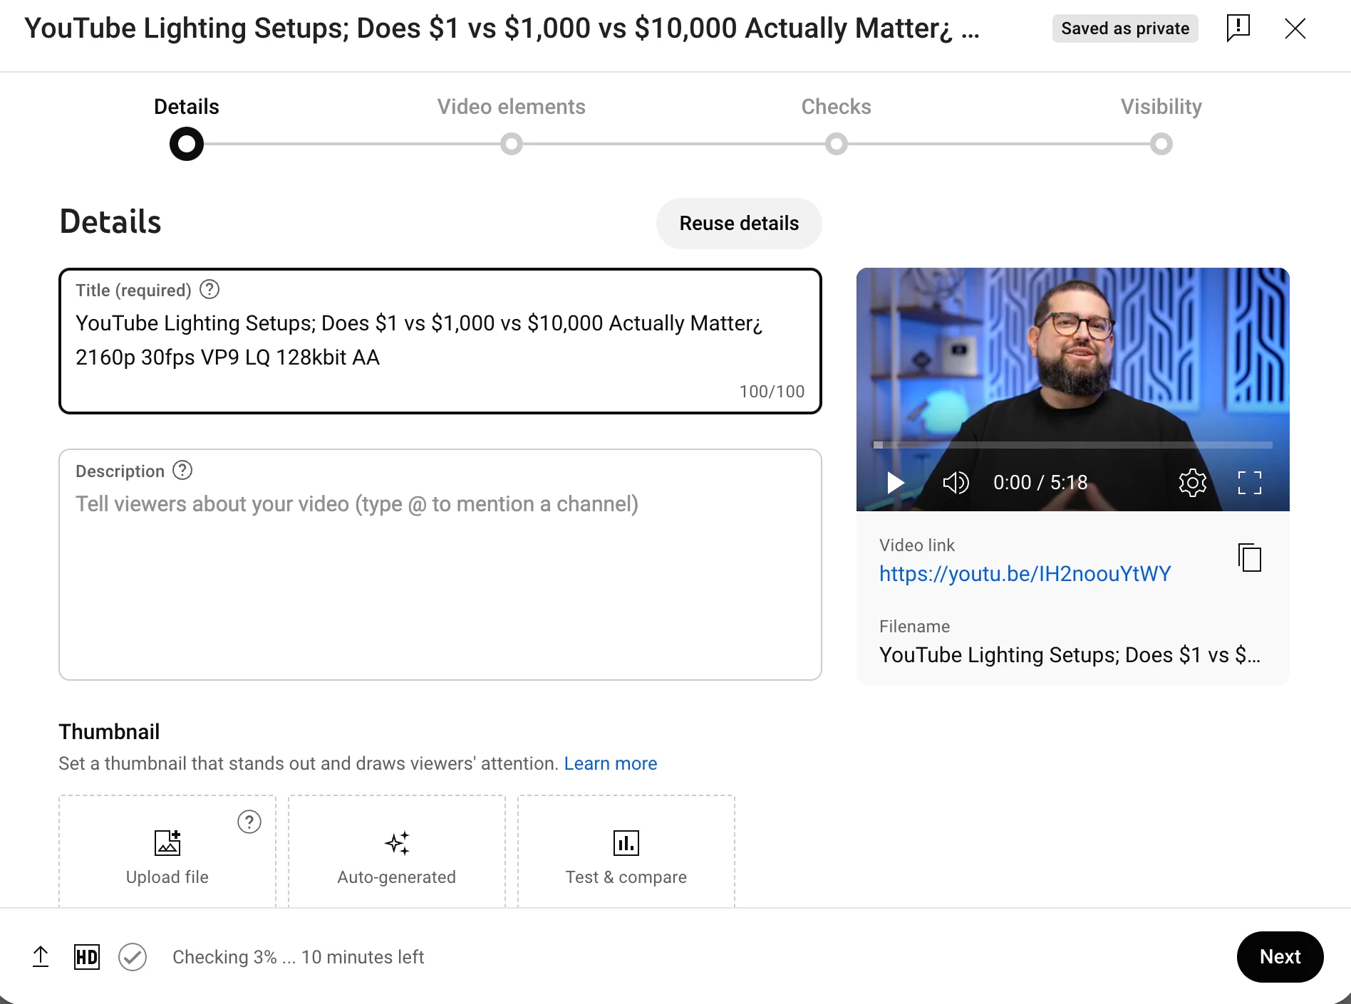Image resolution: width=1351 pixels, height=1004 pixels.
Task: Close the upload dialog with X
Action: (x=1295, y=28)
